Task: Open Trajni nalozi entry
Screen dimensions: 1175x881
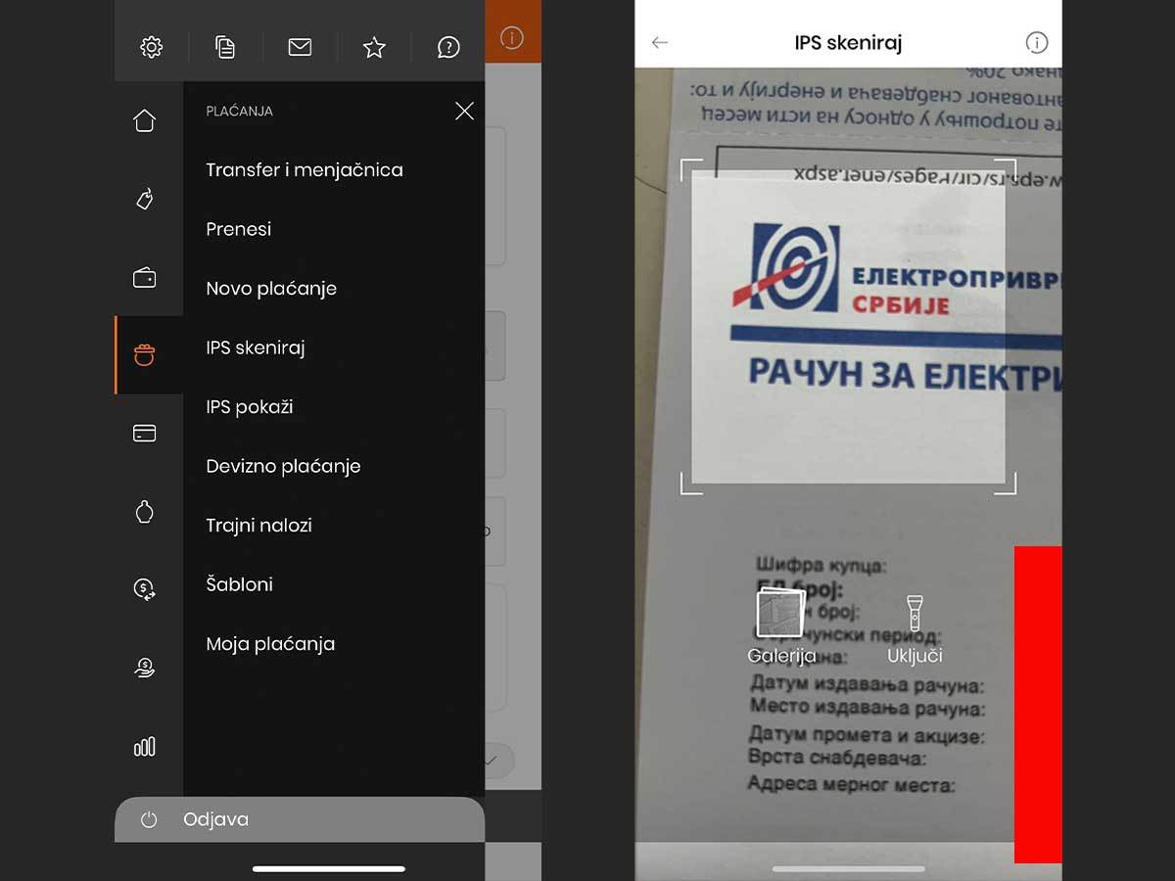Action: tap(258, 526)
